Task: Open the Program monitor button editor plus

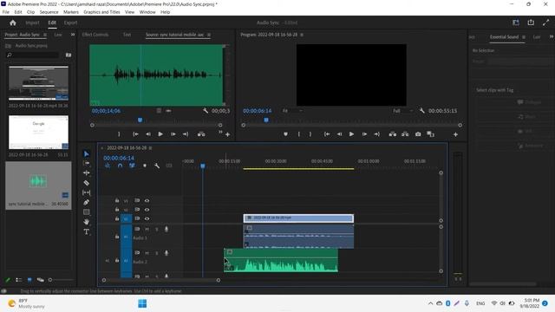Action: [455, 134]
